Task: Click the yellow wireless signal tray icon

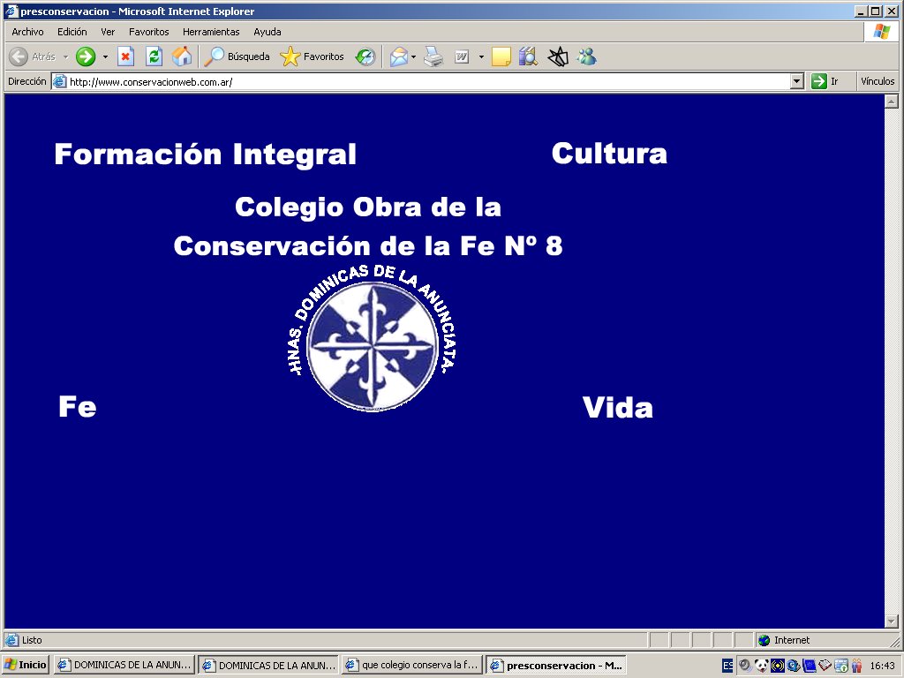Action: [777, 666]
